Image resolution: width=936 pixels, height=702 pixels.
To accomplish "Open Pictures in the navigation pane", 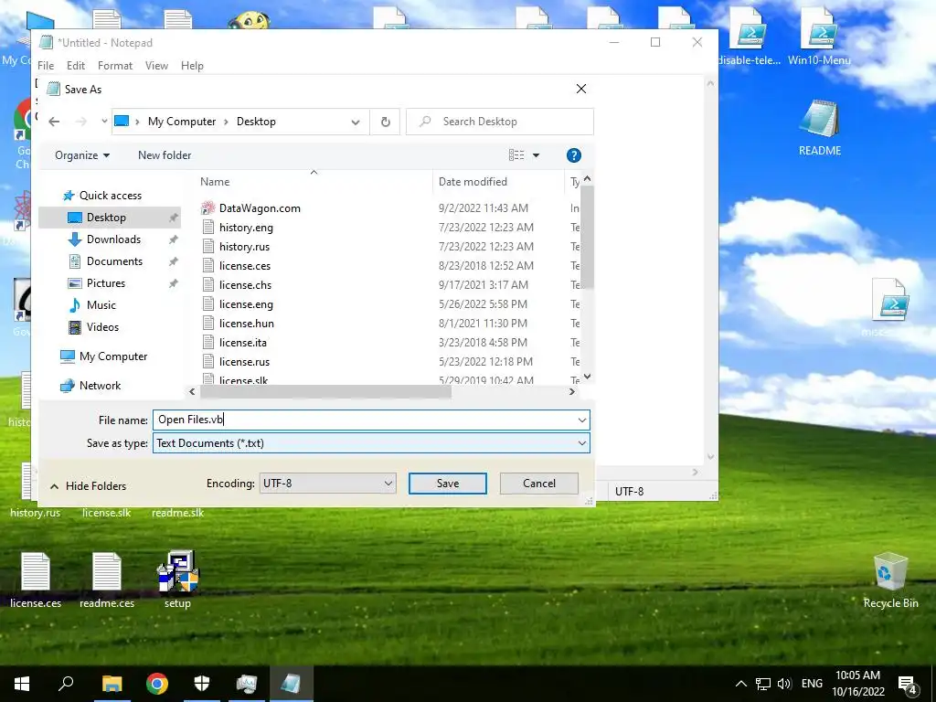I will click(x=106, y=283).
